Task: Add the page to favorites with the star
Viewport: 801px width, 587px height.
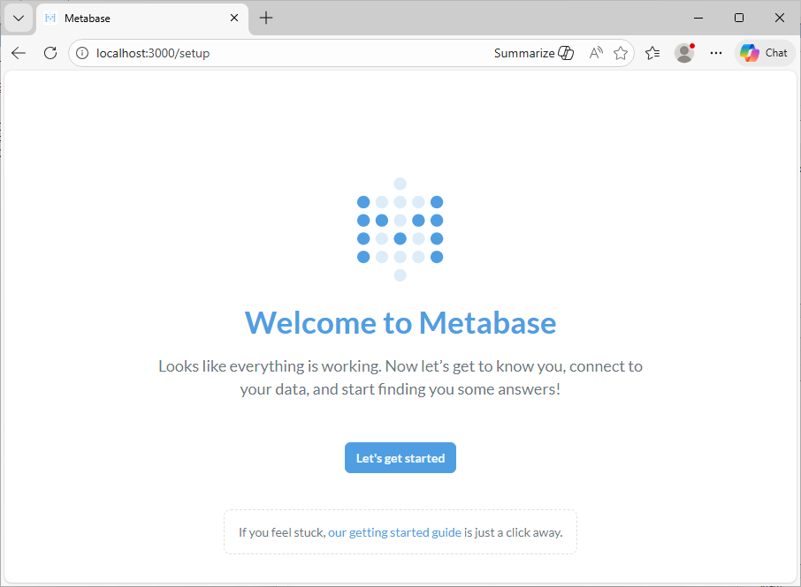Action: click(621, 53)
